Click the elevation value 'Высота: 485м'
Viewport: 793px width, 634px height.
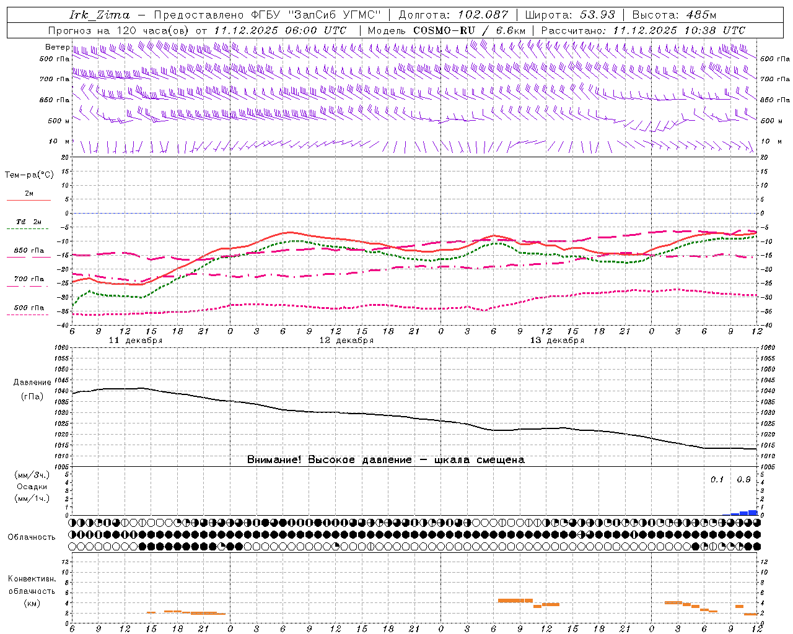pos(674,15)
